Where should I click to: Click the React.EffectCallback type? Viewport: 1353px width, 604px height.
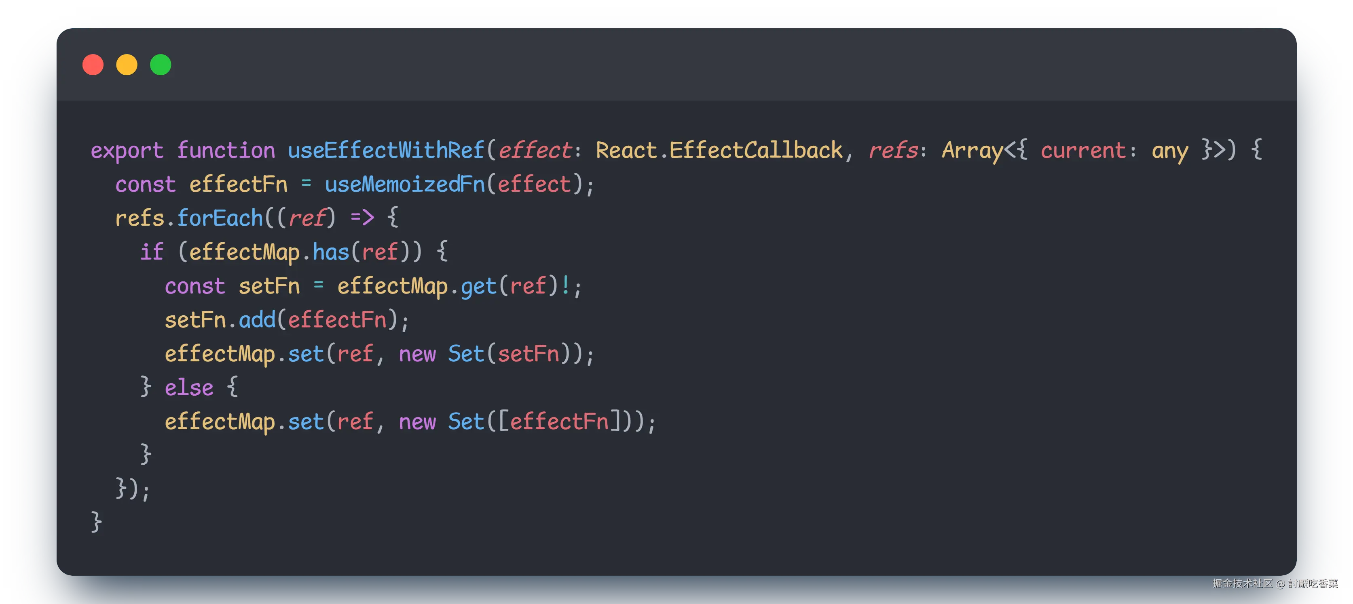pos(719,151)
